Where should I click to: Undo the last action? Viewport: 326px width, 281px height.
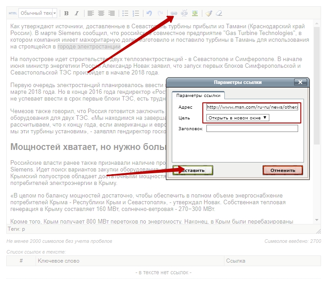pyautogui.click(x=149, y=13)
